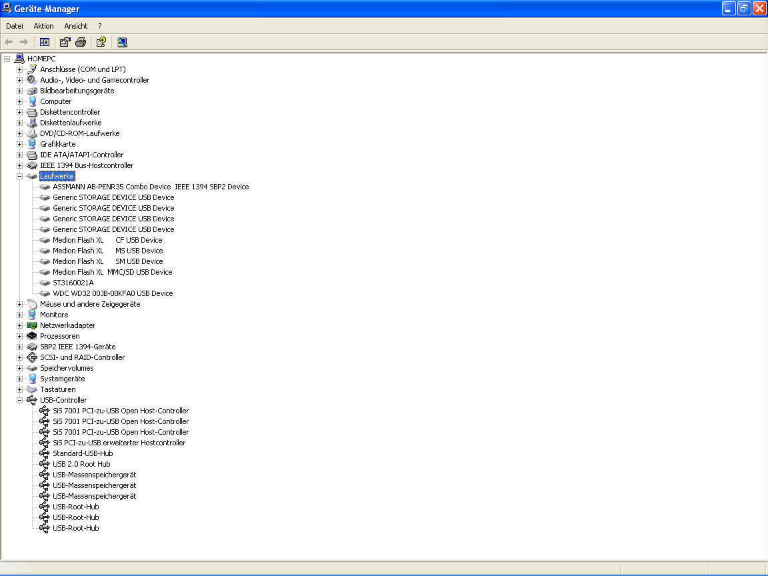Select the Speichervolumes category label
Image resolution: width=768 pixels, height=576 pixels.
tap(67, 368)
